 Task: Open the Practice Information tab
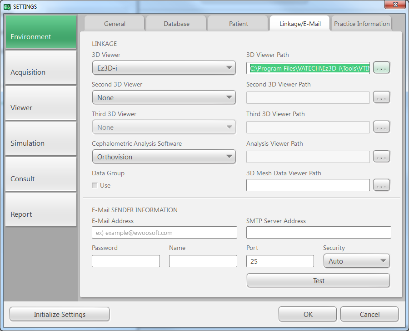point(362,24)
